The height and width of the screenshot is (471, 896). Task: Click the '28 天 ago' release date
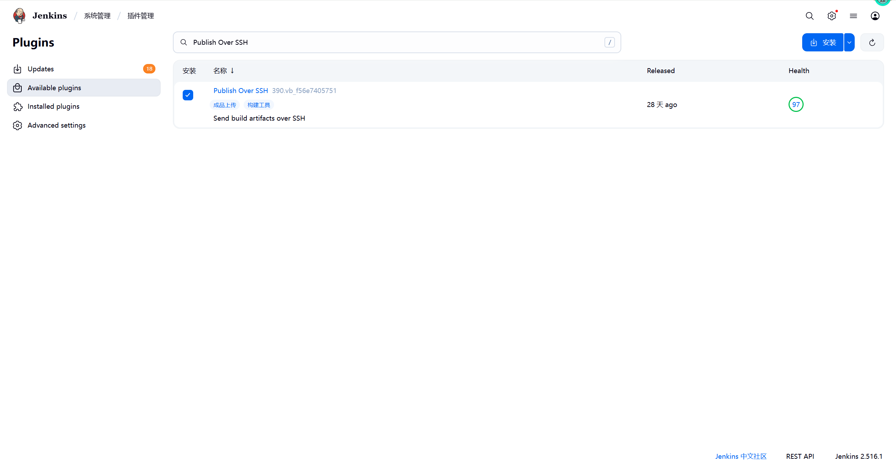point(662,105)
